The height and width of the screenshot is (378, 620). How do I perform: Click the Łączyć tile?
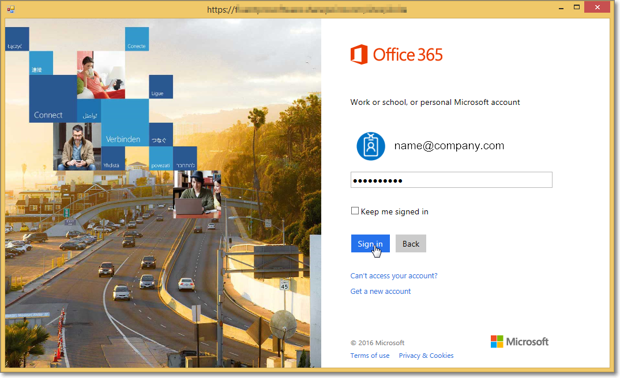(x=17, y=39)
